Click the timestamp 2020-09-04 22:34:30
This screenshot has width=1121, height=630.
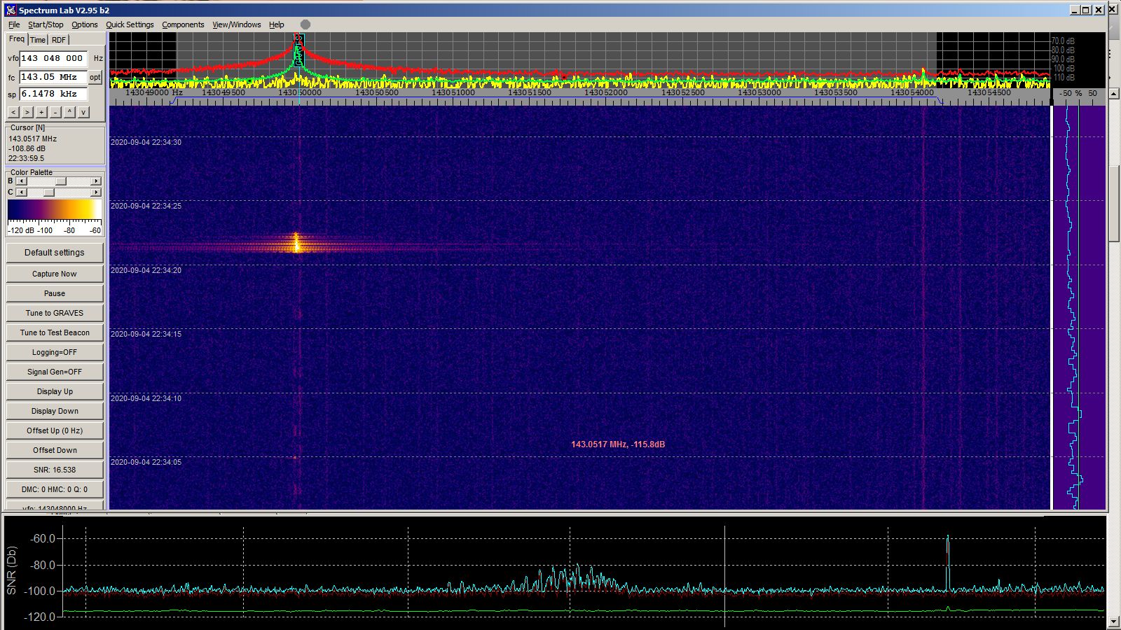click(x=146, y=142)
